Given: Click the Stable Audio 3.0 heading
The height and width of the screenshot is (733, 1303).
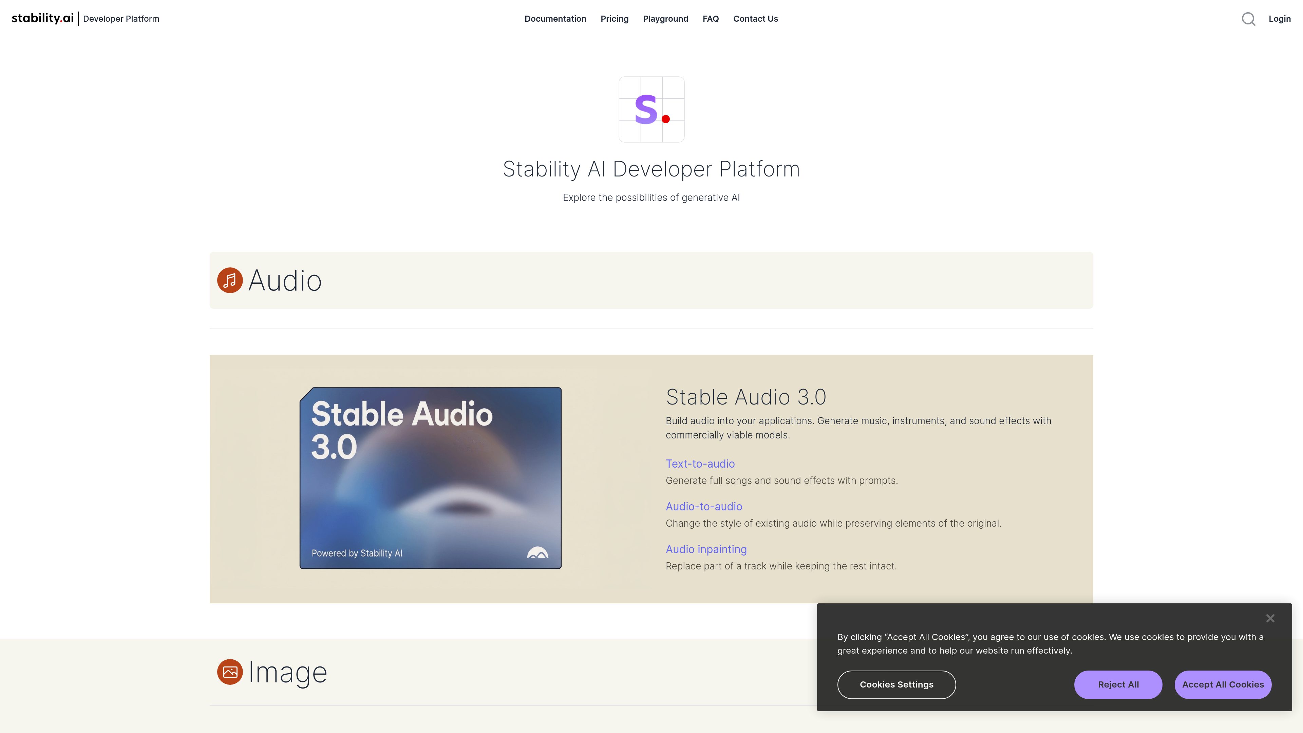Looking at the screenshot, I should click(x=745, y=397).
